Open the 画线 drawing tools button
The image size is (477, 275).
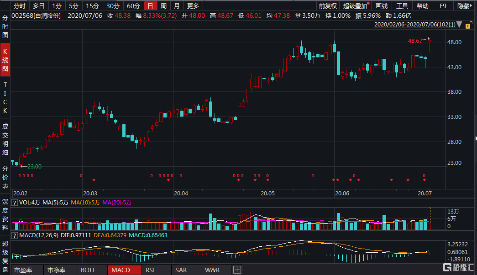click(x=381, y=6)
